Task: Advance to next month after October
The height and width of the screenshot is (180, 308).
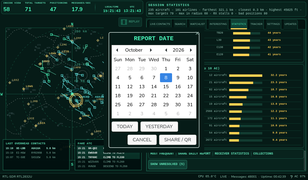Action: coord(151,50)
